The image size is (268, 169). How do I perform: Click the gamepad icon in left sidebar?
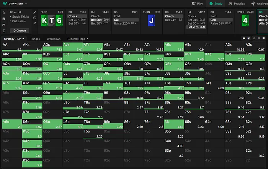click(3, 24)
